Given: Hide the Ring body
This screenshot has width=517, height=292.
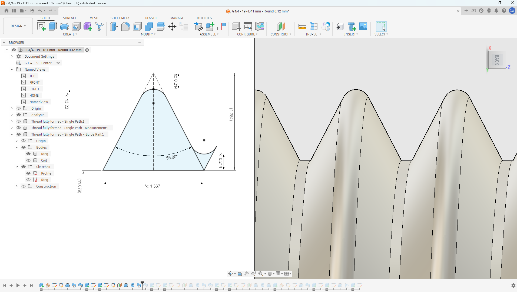Looking at the screenshot, I should coord(28,154).
